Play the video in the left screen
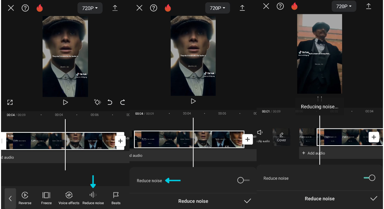This screenshot has height=209, width=384. (65, 102)
